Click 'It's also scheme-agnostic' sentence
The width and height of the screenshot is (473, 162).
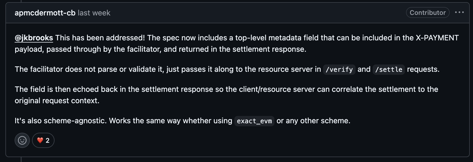coord(60,121)
